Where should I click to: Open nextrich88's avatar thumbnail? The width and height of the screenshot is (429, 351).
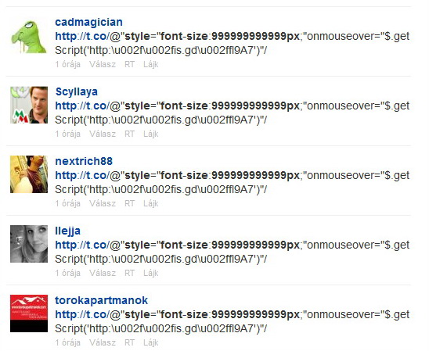29,174
